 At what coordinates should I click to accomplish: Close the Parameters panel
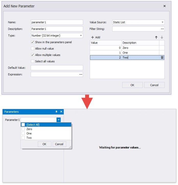coord(61,112)
